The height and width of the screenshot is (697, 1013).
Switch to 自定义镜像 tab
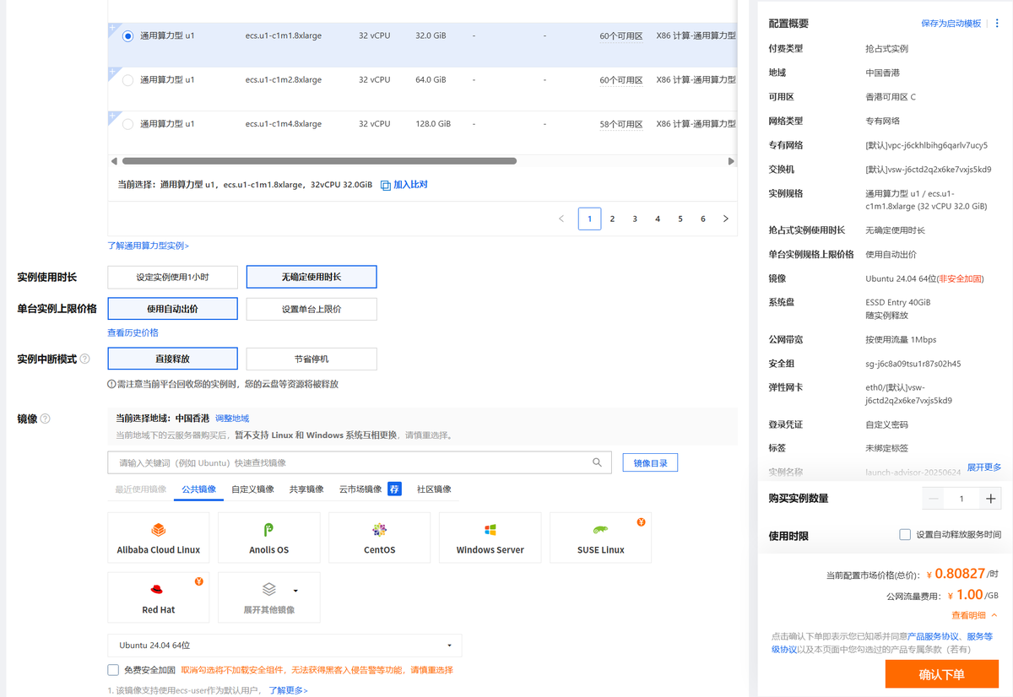252,489
